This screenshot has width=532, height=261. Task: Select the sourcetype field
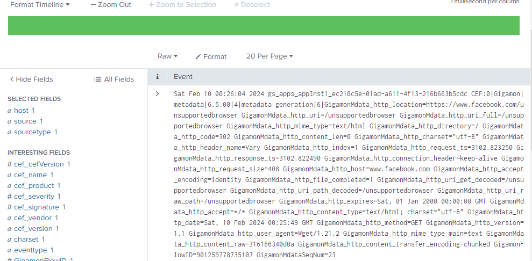(x=32, y=132)
